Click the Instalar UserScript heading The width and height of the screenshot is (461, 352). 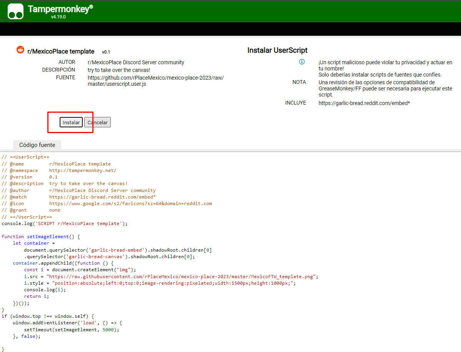coord(277,50)
